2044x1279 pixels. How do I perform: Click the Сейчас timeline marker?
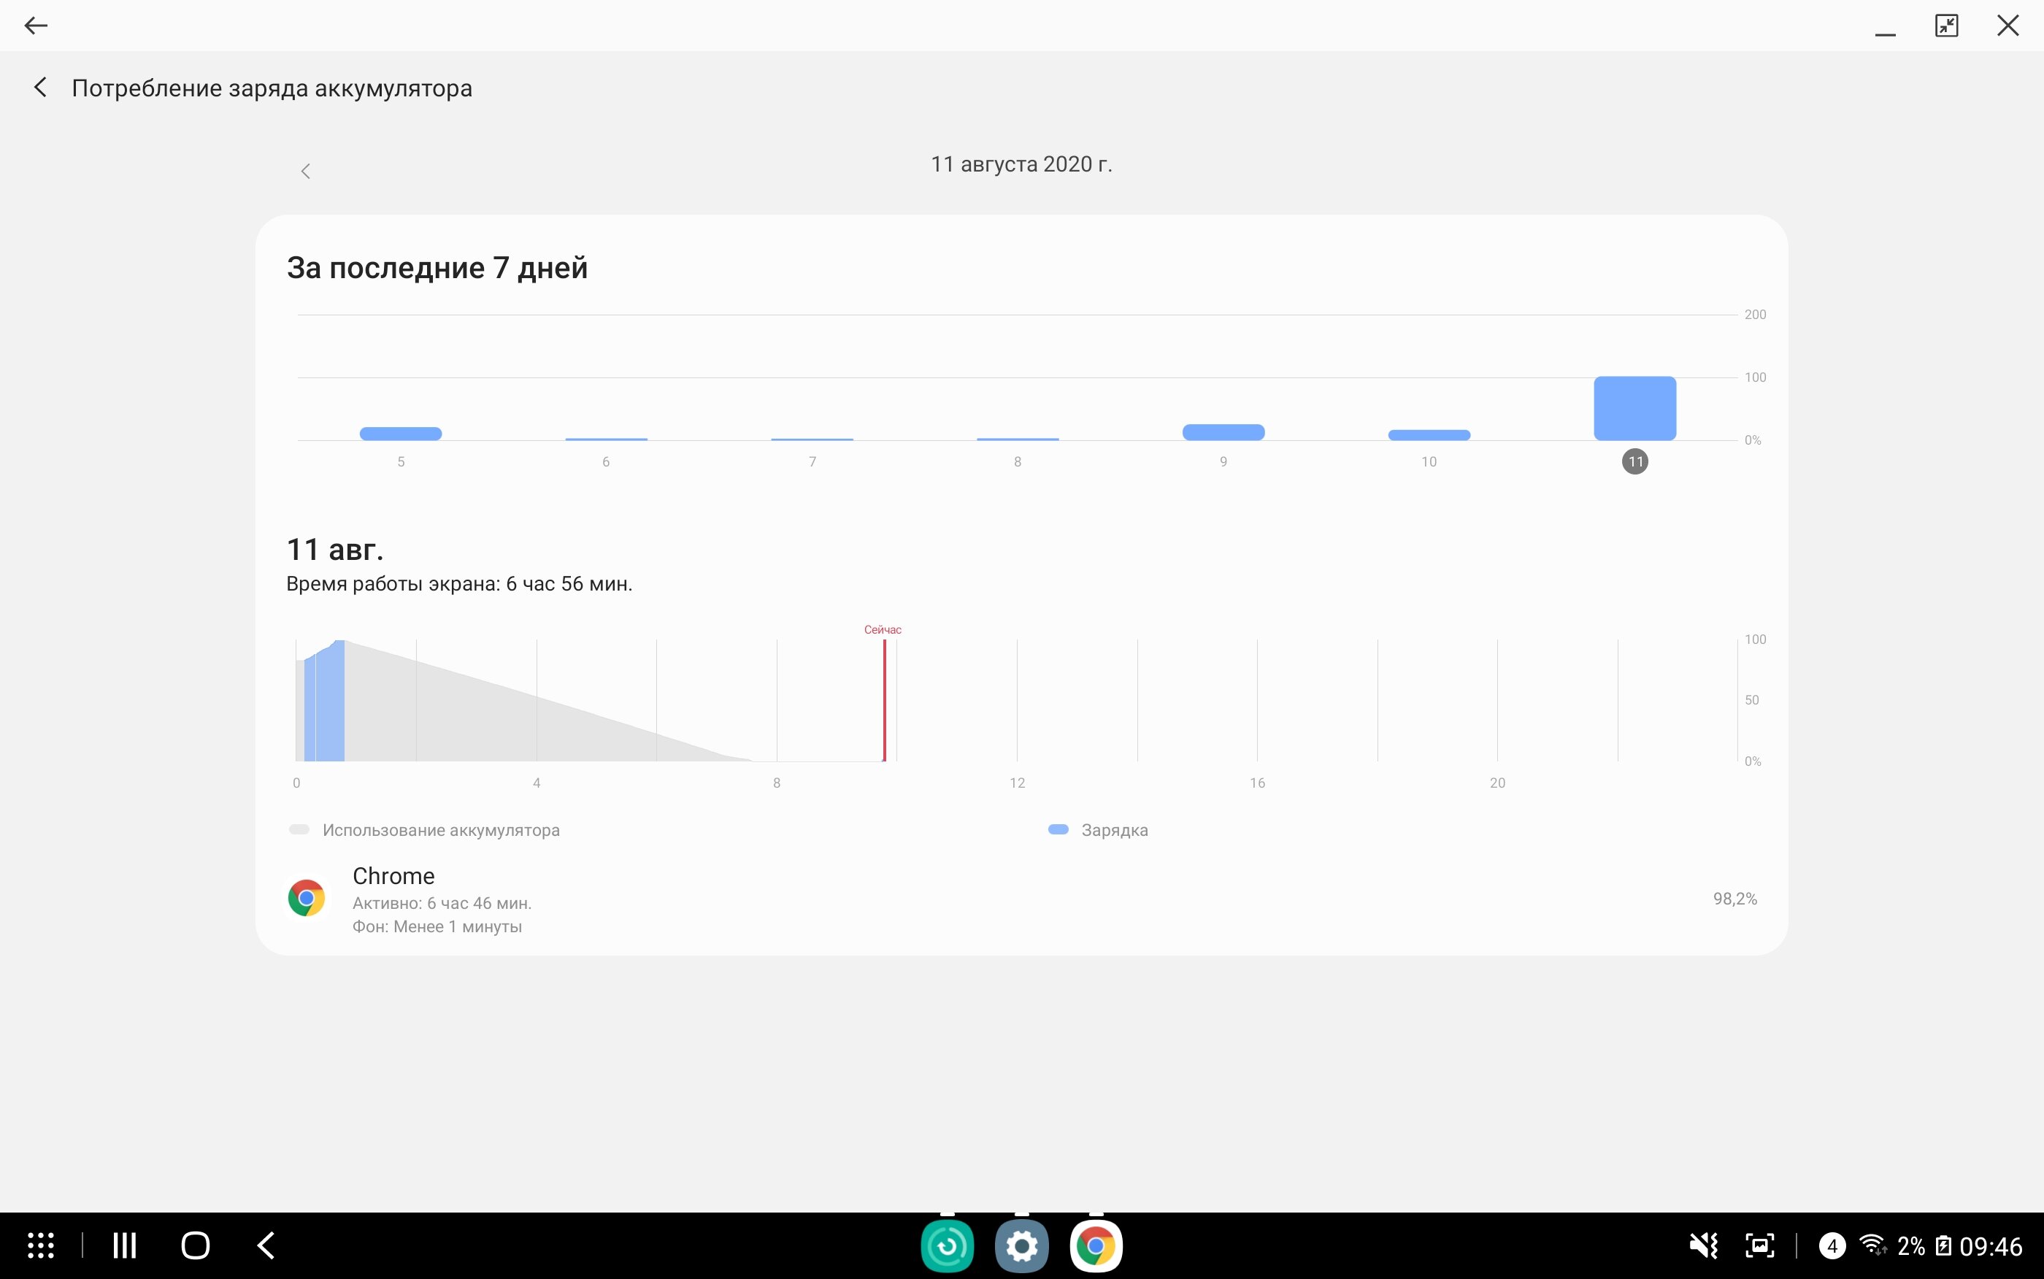pyautogui.click(x=883, y=629)
